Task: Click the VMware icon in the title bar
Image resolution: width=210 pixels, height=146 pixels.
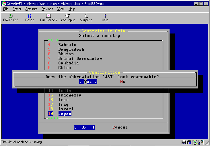Action: point(4,3)
